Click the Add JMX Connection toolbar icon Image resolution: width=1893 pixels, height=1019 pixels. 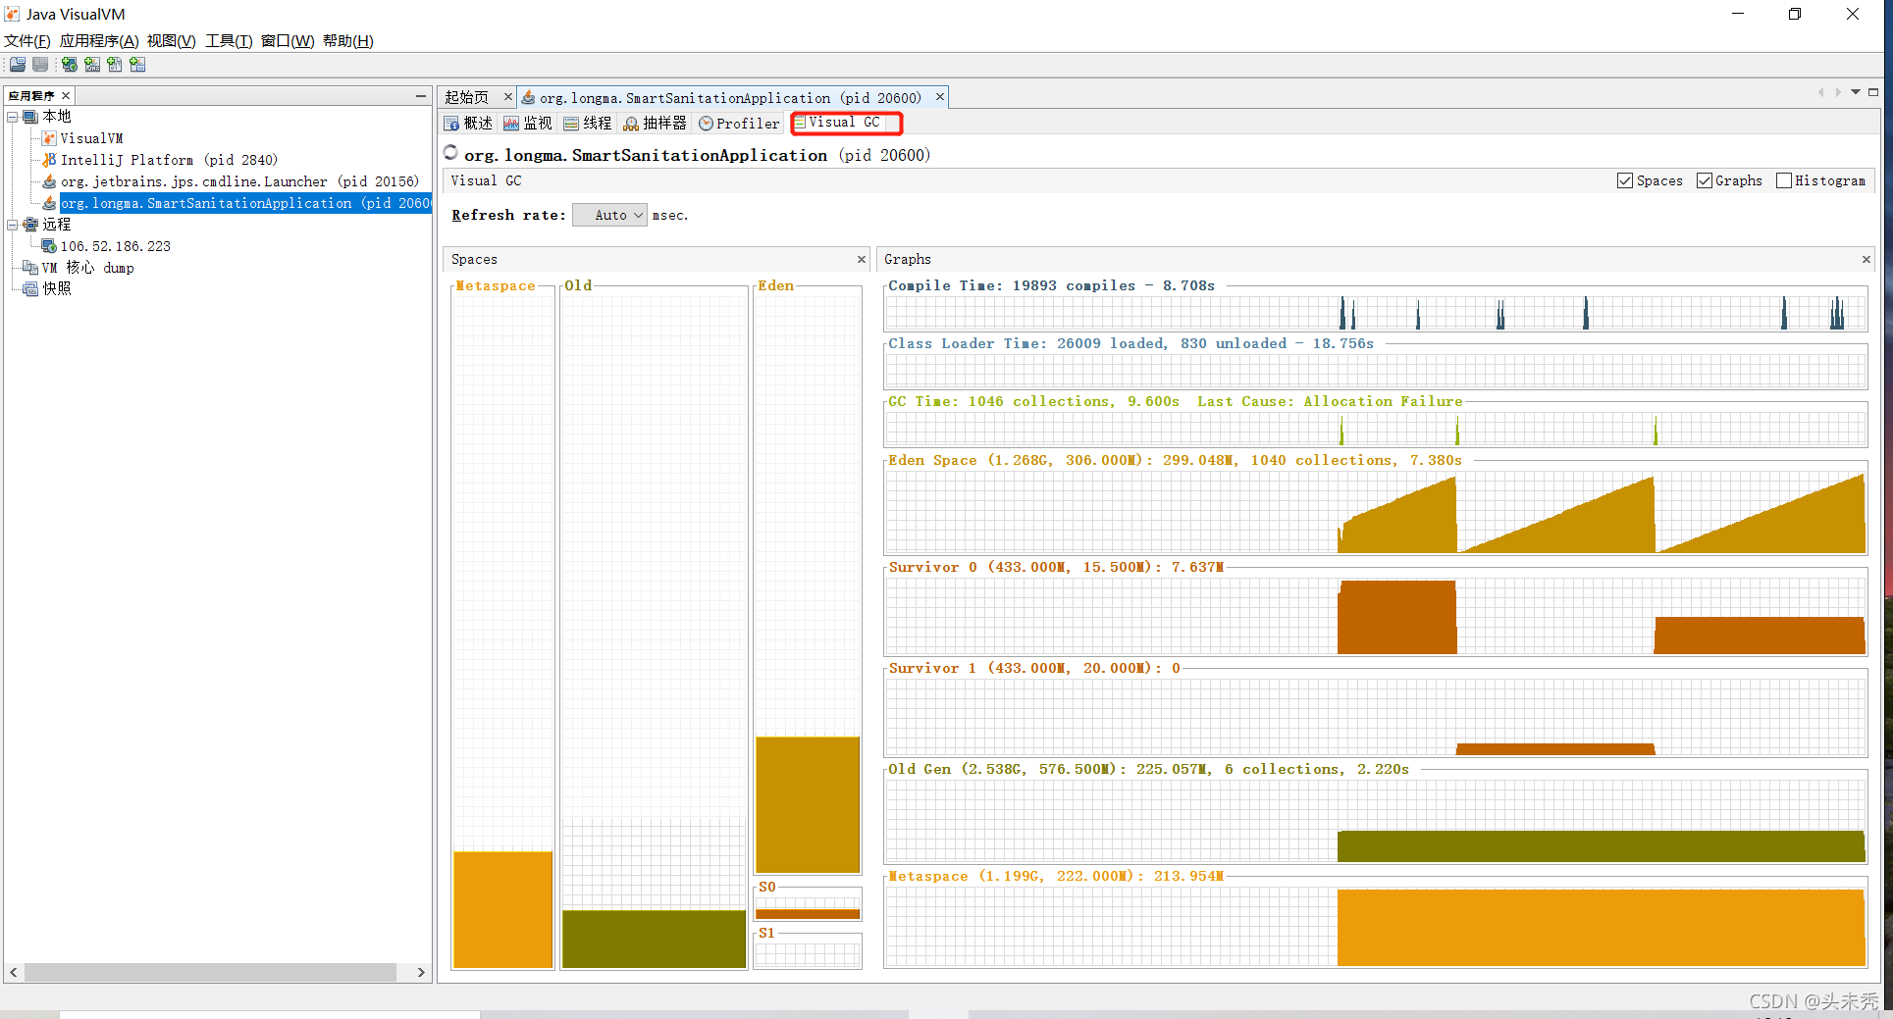(91, 65)
